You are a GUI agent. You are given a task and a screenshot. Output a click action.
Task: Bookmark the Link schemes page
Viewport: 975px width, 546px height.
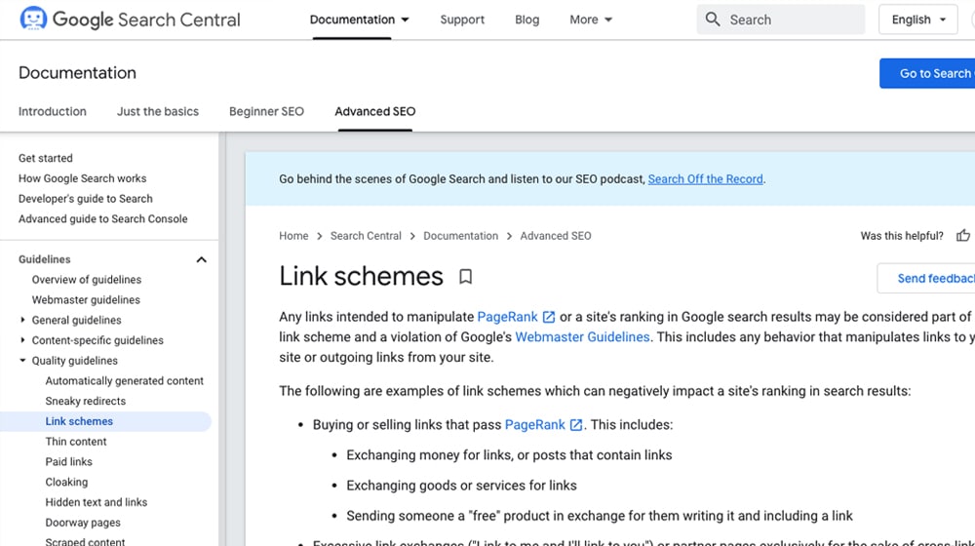(465, 276)
